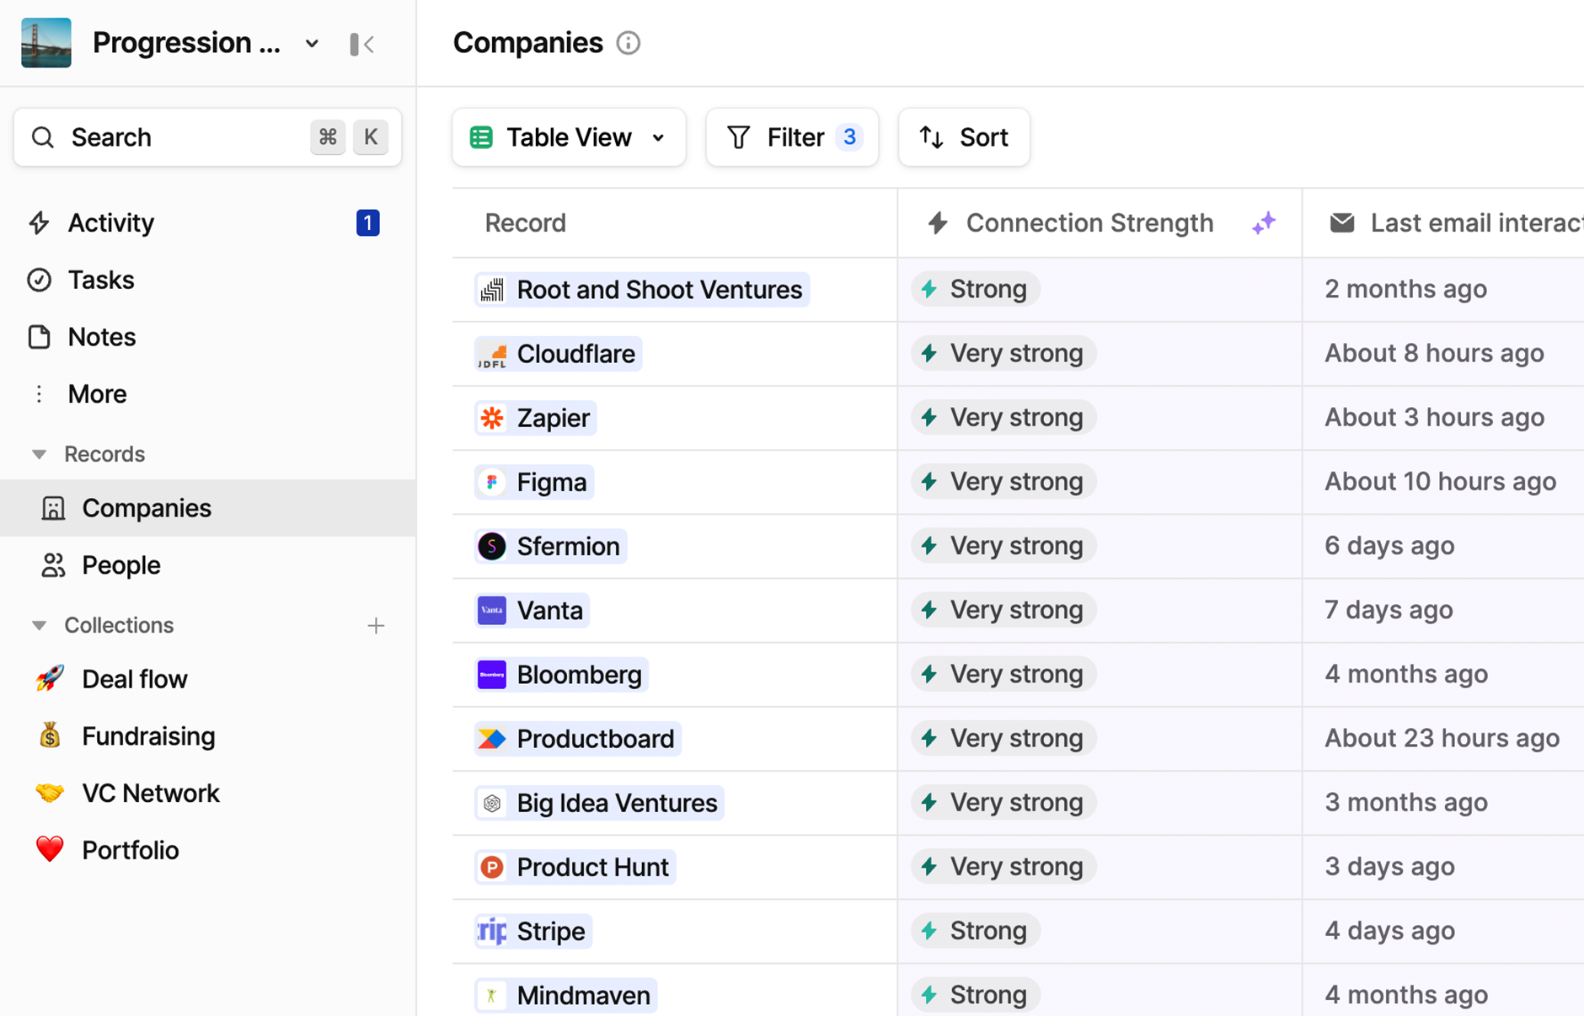
Task: Open the Table View dropdown
Action: [x=569, y=137]
